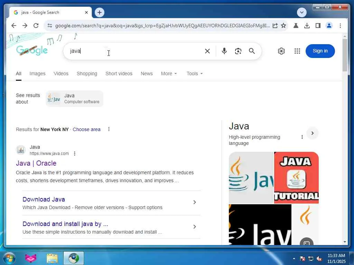Open the pink taskbar app icon
Image resolution: width=354 pixels, height=265 pixels.
(31, 258)
